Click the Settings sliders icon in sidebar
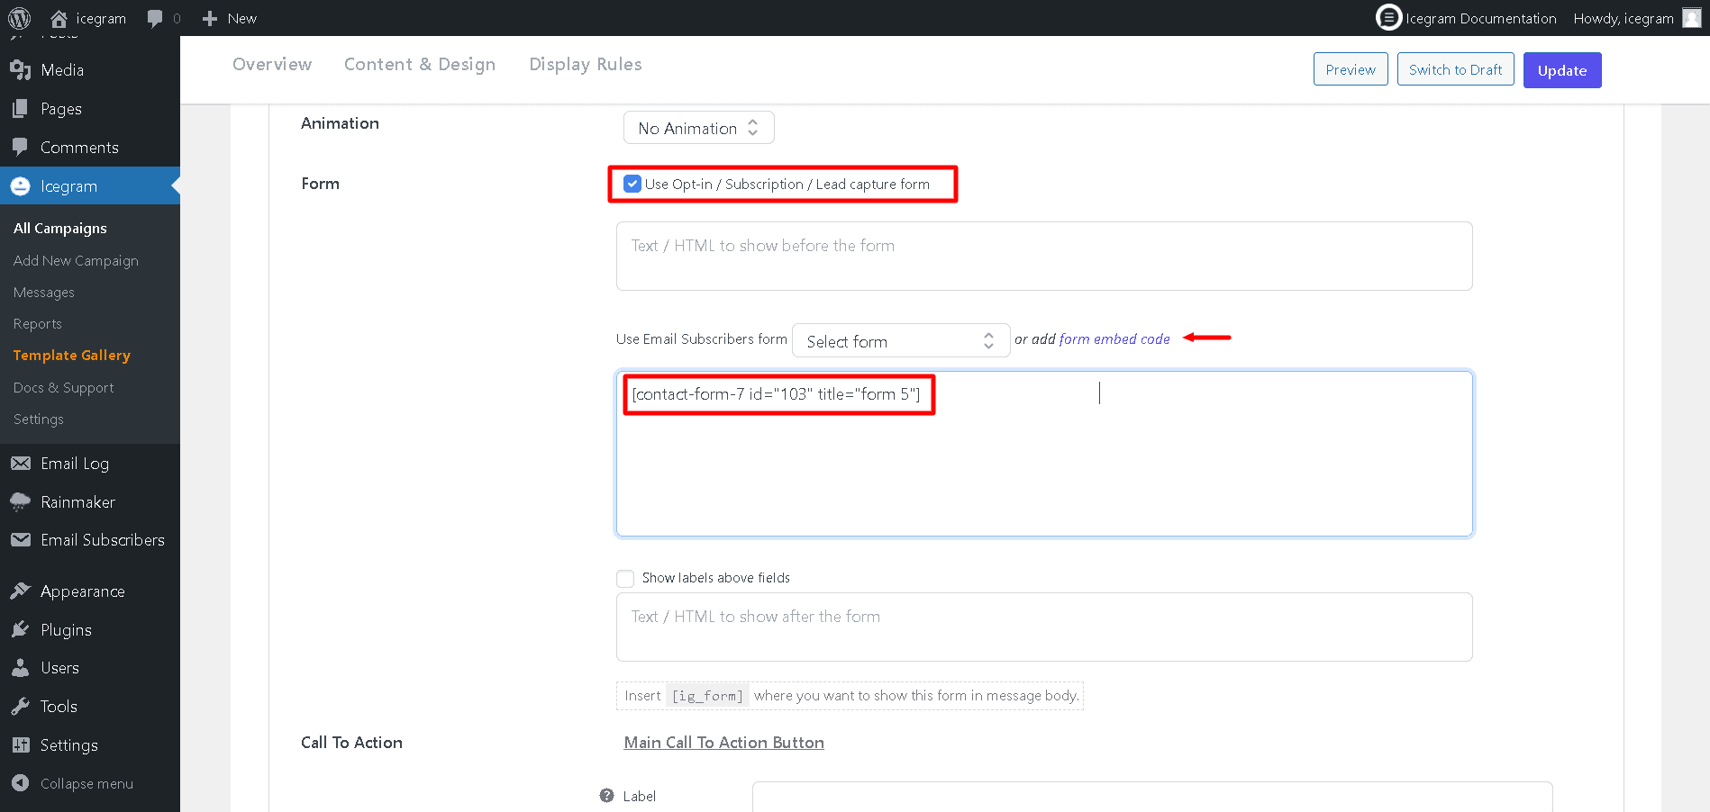 pos(21,744)
